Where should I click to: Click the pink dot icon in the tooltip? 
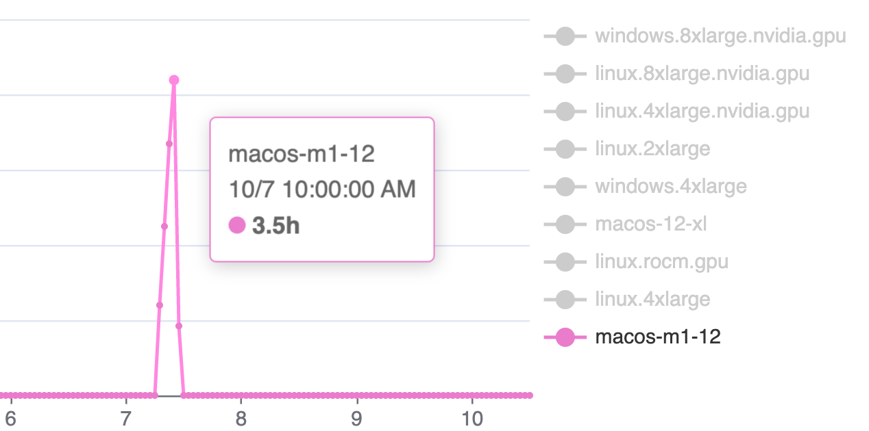point(236,224)
